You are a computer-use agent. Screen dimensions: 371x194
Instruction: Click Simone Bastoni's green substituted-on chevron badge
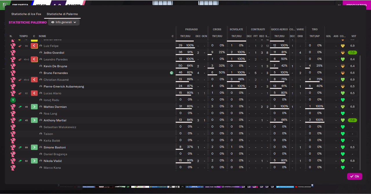tap(34, 147)
